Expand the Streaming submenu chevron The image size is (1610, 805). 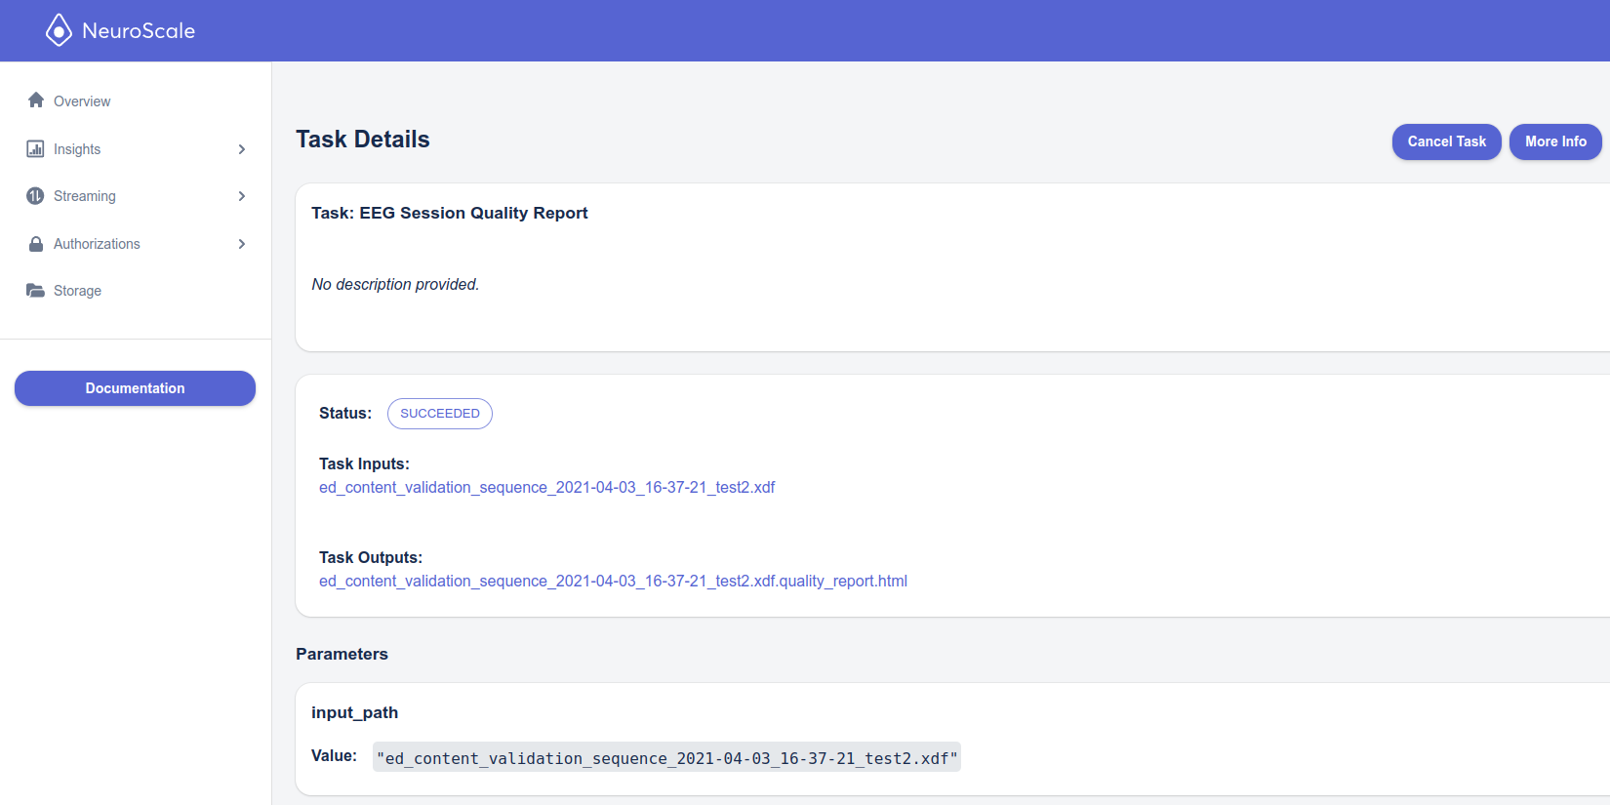pyautogui.click(x=242, y=196)
